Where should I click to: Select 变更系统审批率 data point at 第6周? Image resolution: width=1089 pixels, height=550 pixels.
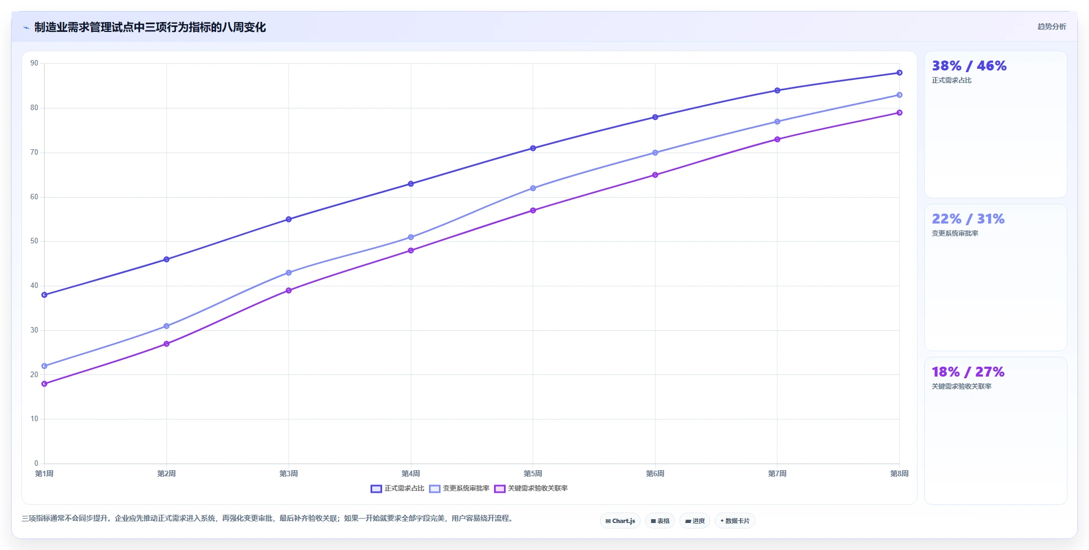click(655, 153)
